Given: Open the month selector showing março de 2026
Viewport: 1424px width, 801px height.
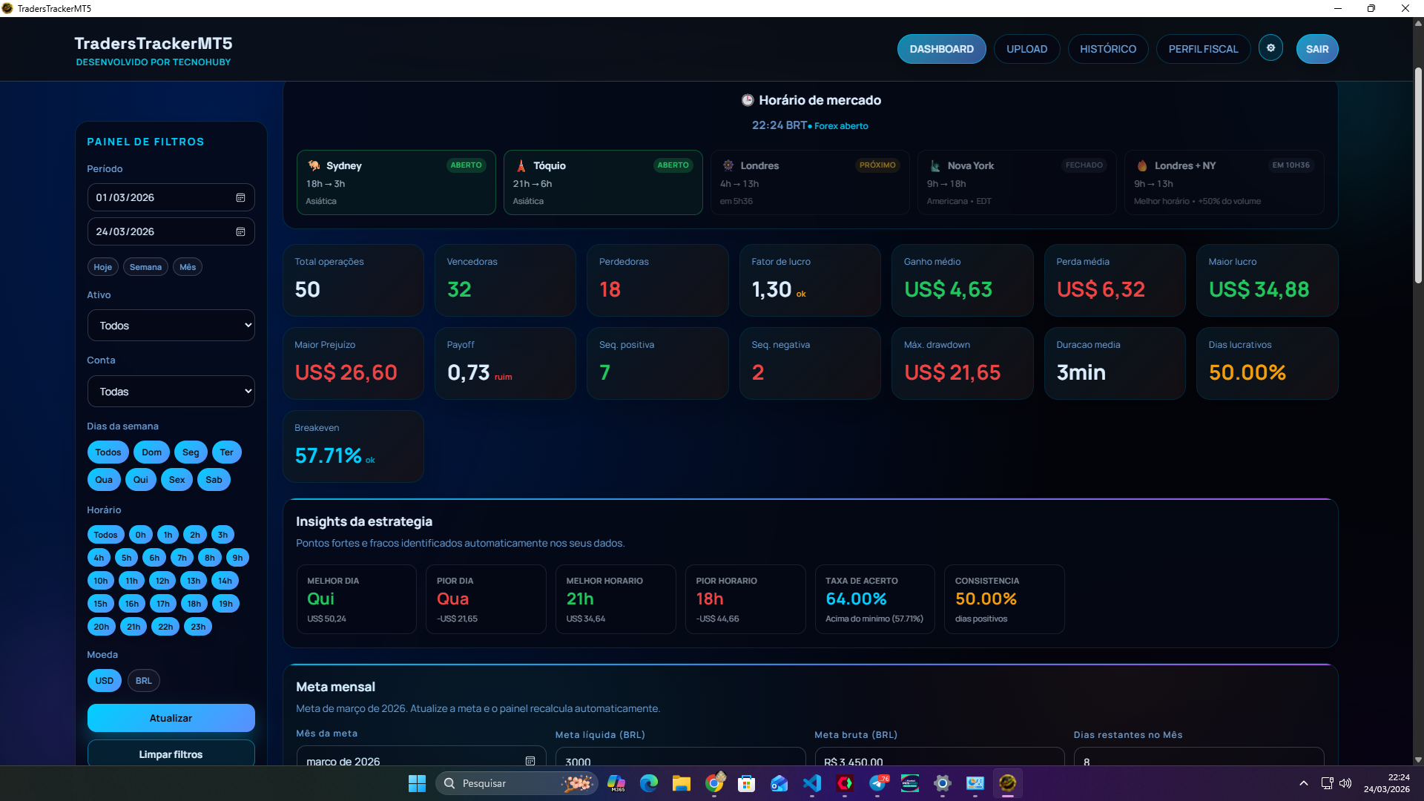Looking at the screenshot, I should [415, 761].
